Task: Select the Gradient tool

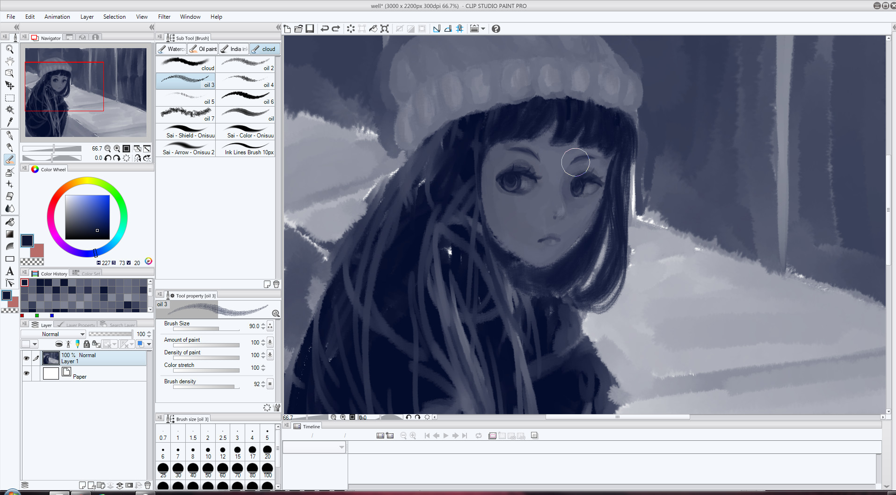Action: point(9,234)
